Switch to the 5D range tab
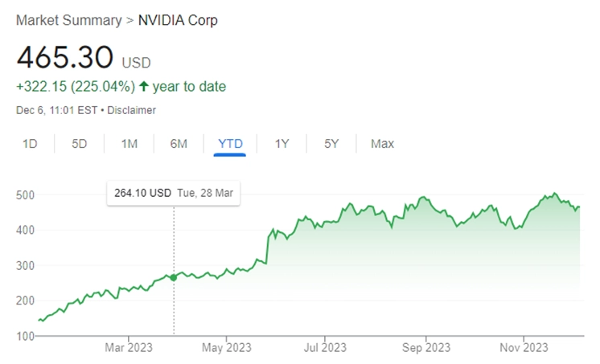The image size is (600, 364). point(79,144)
